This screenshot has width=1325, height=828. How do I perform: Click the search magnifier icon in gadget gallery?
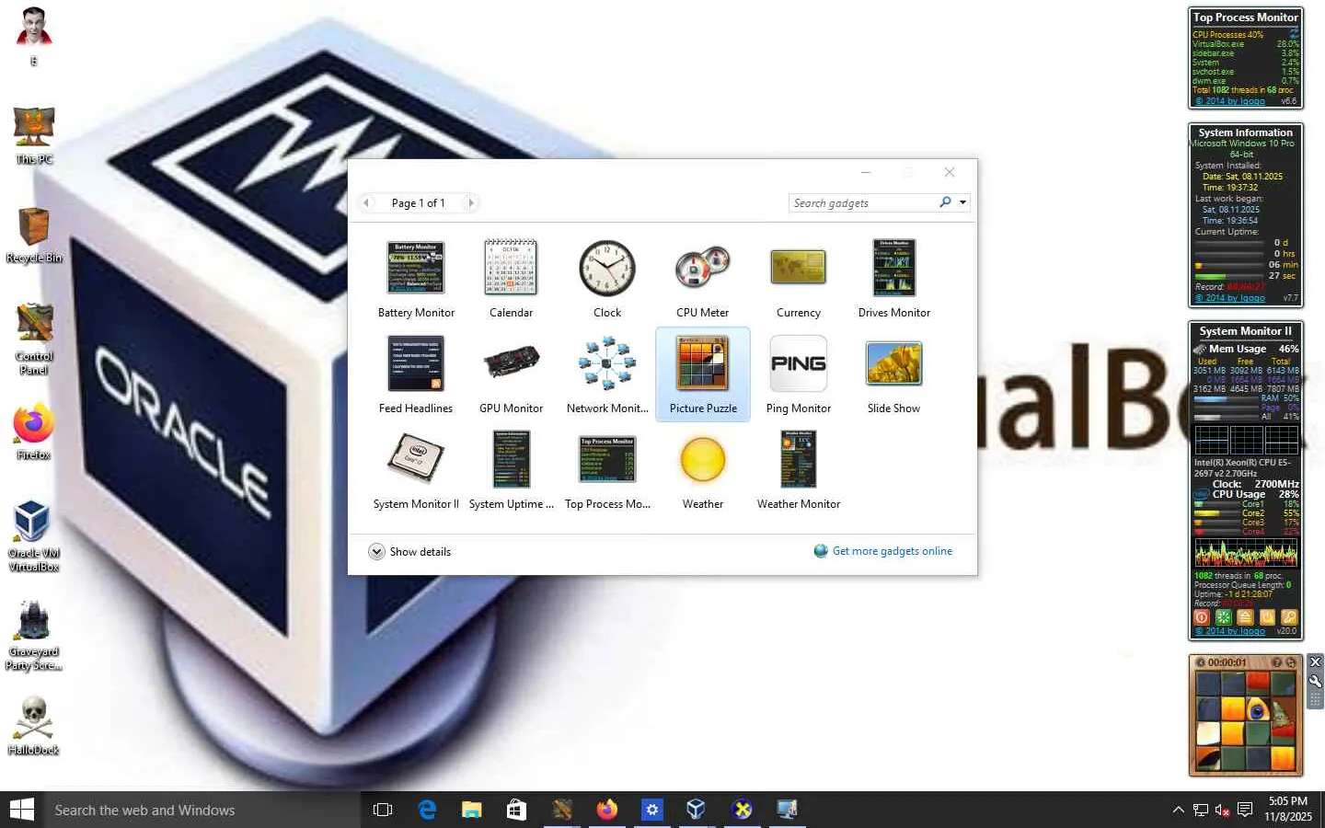[x=945, y=202]
